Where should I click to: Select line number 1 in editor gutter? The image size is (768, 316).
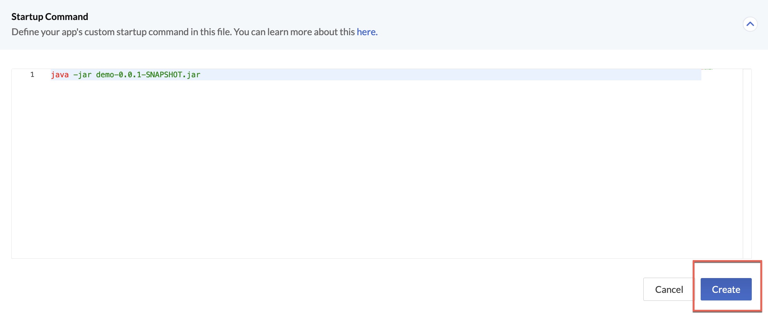(x=32, y=75)
